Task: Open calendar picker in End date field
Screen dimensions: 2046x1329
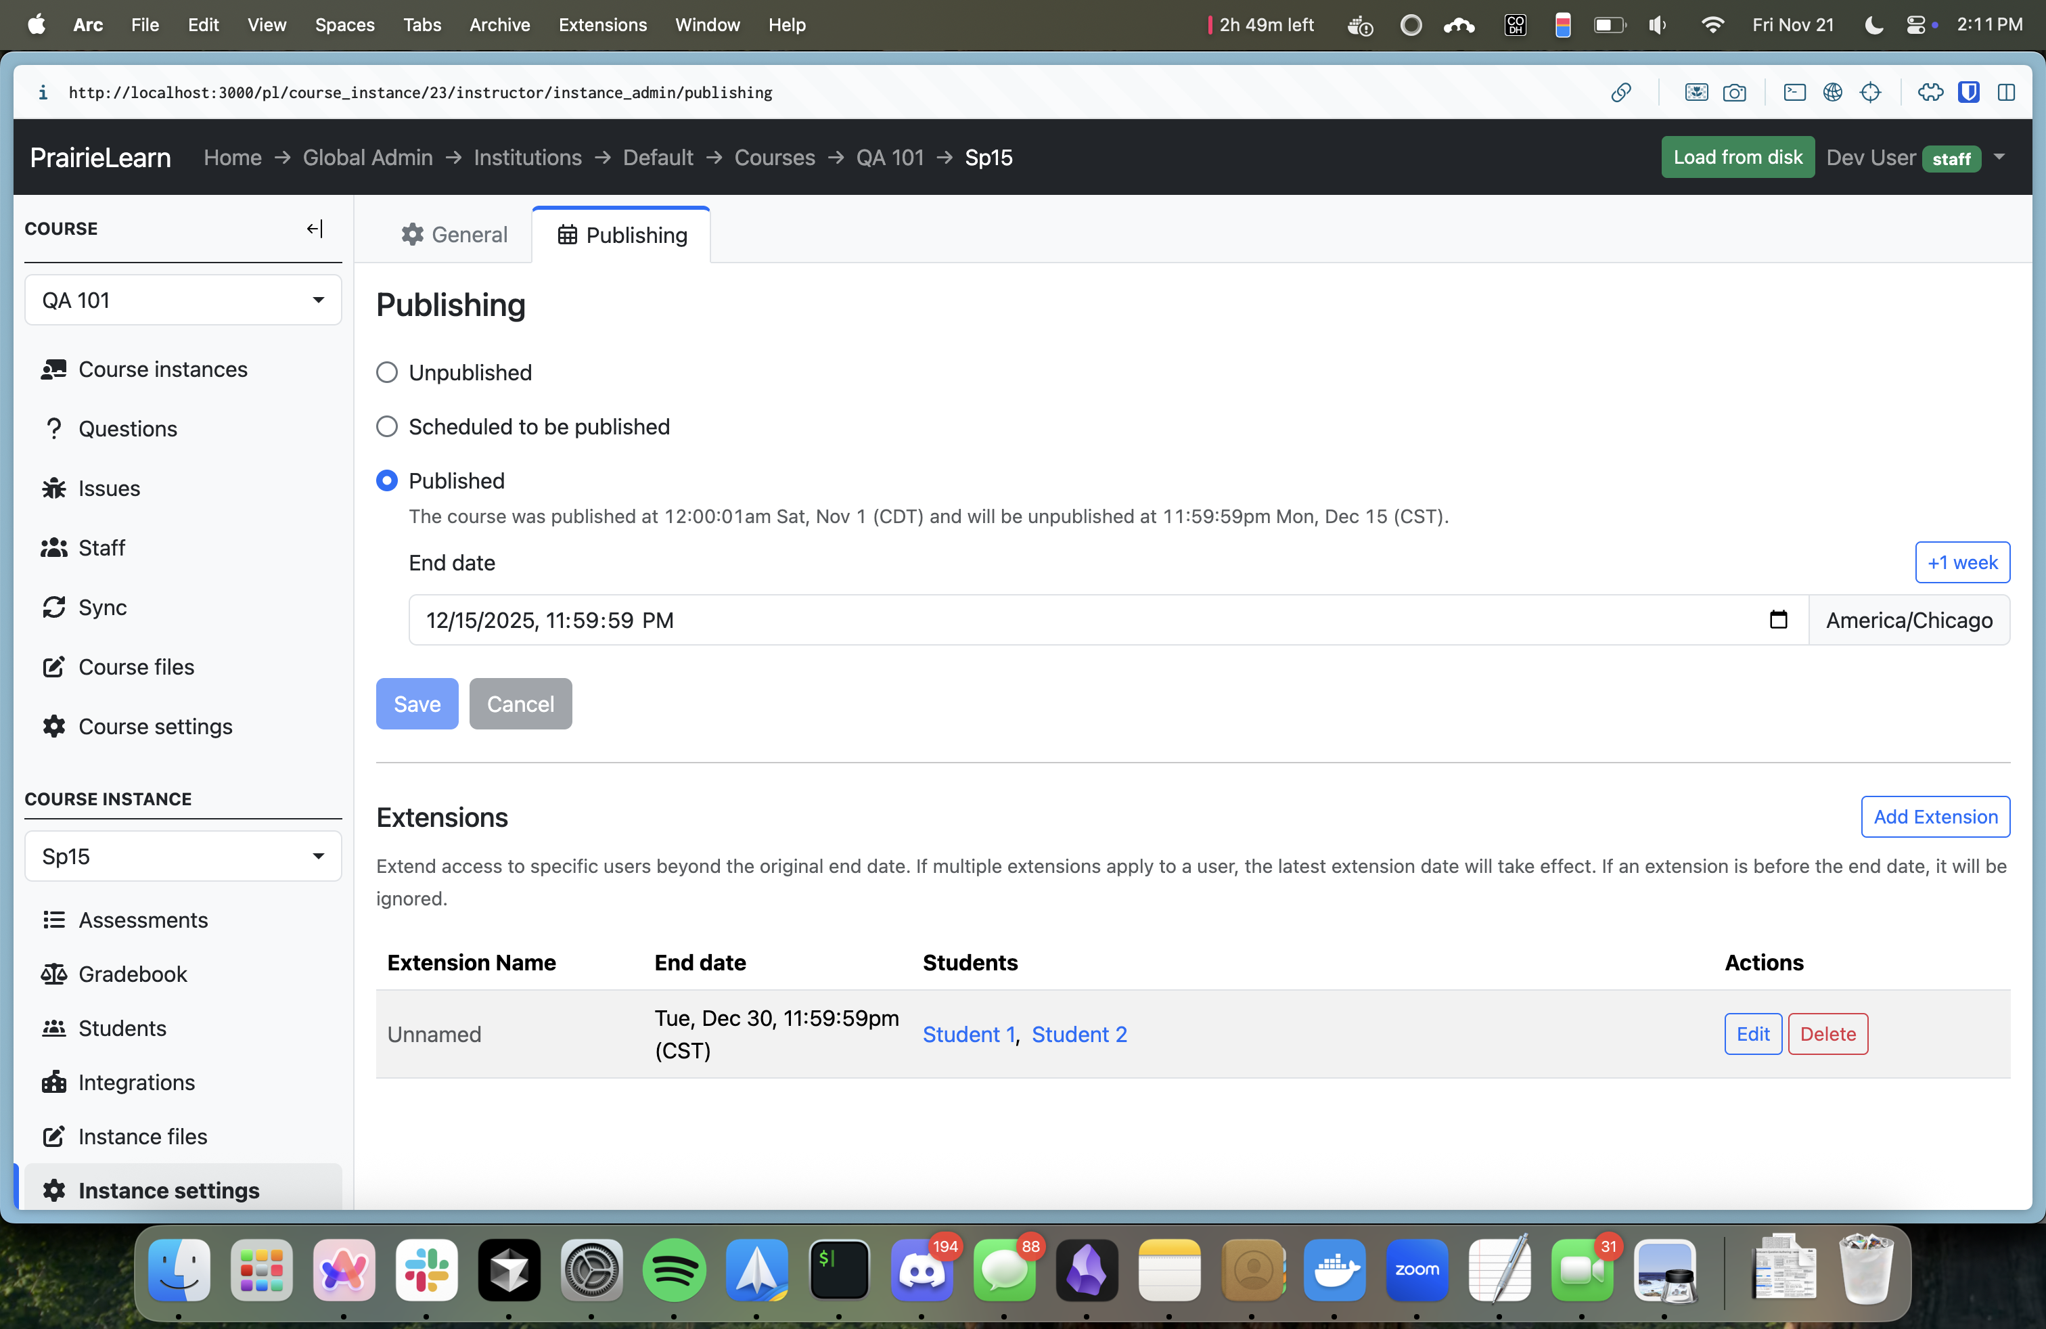Action: [1778, 620]
